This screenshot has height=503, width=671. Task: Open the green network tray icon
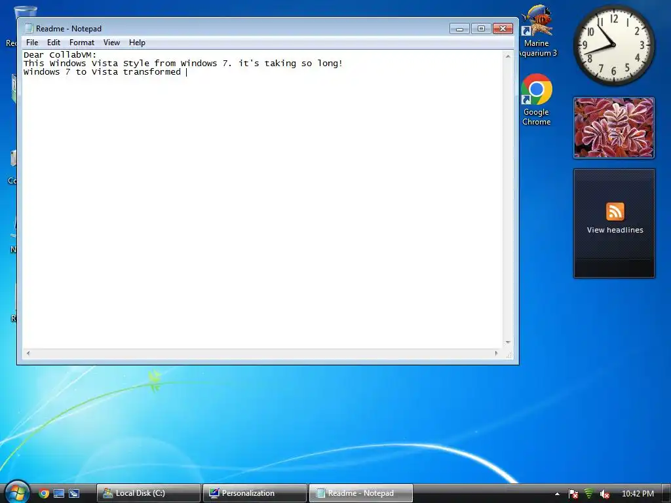click(x=589, y=494)
